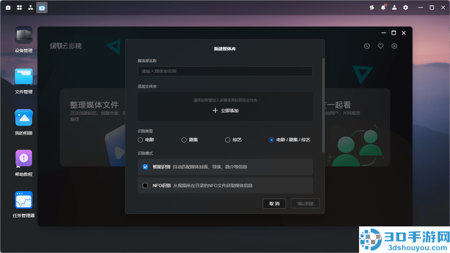Open 任务管理器 desktop icon
The height and width of the screenshot is (253, 450).
pos(24,204)
